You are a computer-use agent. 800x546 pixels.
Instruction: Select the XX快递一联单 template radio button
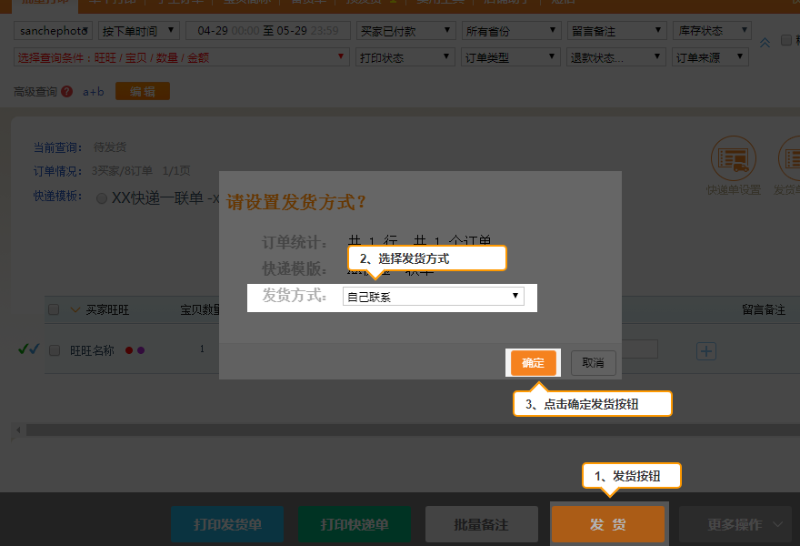click(102, 198)
